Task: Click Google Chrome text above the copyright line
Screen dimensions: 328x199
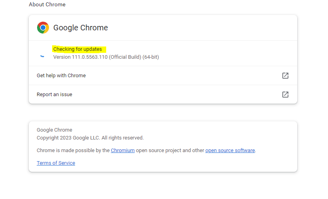Action: [54, 130]
